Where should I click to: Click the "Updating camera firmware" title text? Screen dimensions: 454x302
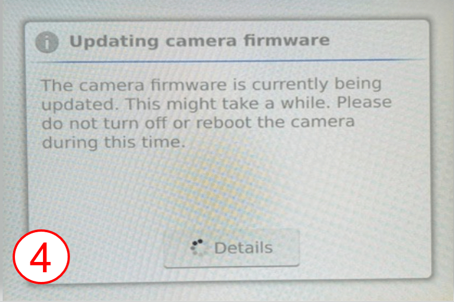point(199,41)
